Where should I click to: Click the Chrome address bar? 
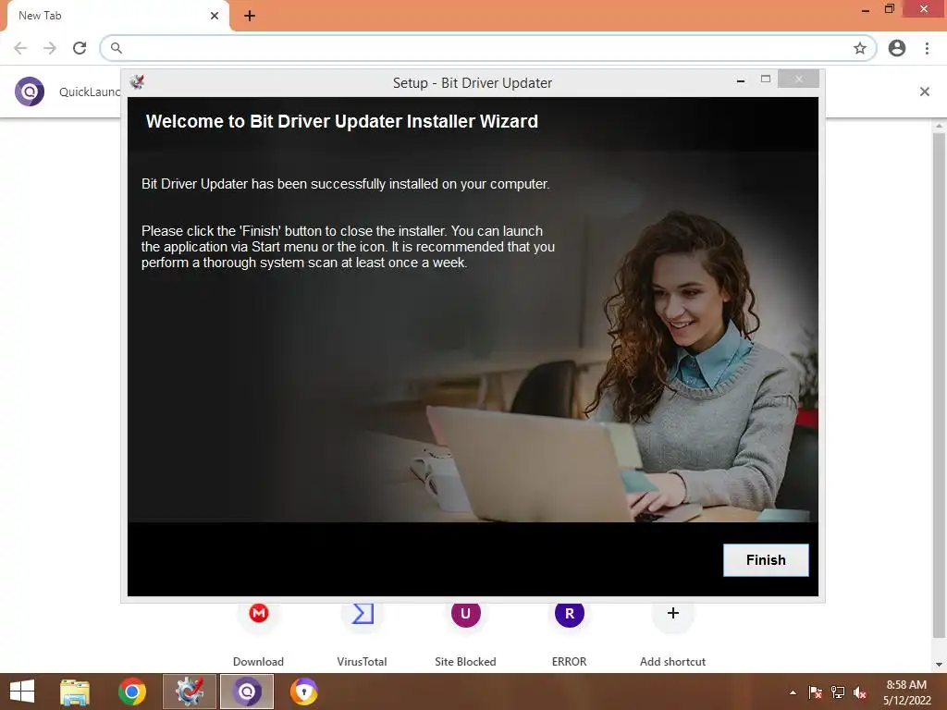point(488,48)
